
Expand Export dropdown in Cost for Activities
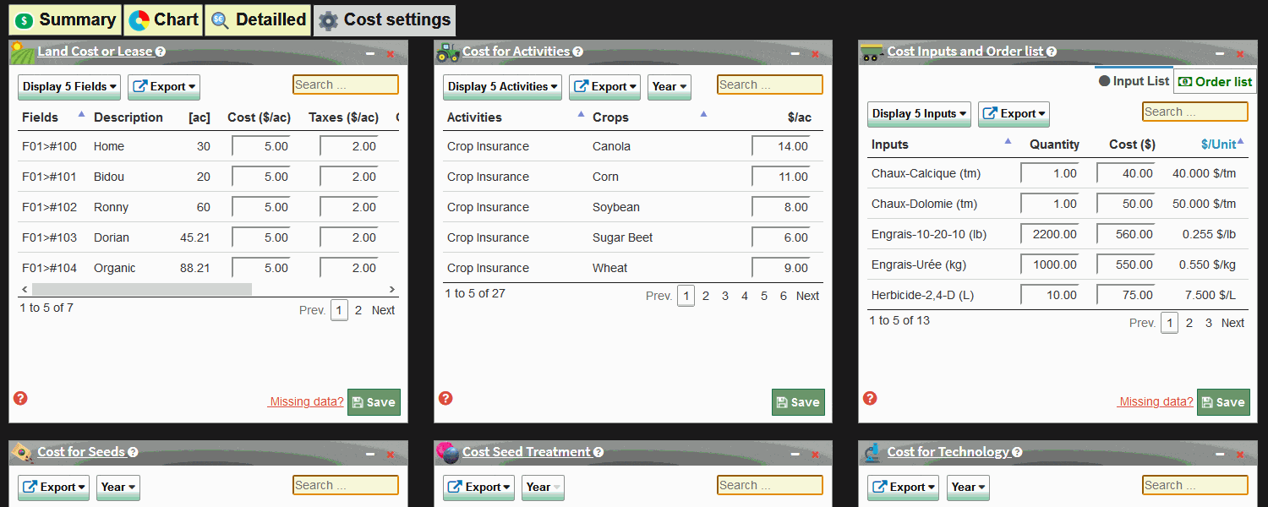pyautogui.click(x=604, y=87)
